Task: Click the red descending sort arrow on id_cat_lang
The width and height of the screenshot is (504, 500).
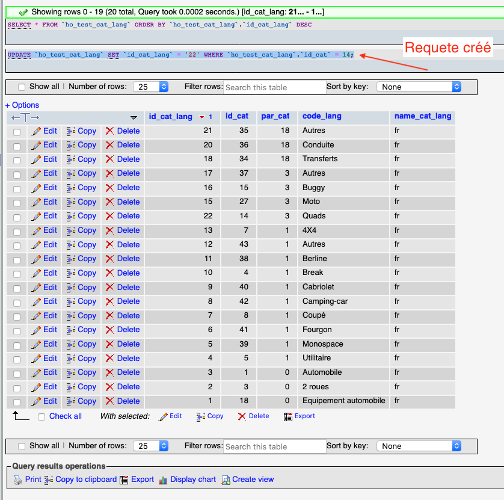Action: tap(202, 117)
